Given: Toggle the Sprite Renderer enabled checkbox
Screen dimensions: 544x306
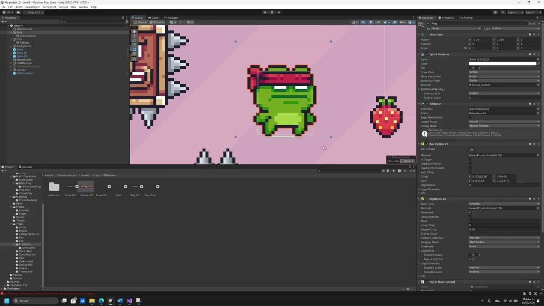Looking at the screenshot, I should click(x=426, y=54).
